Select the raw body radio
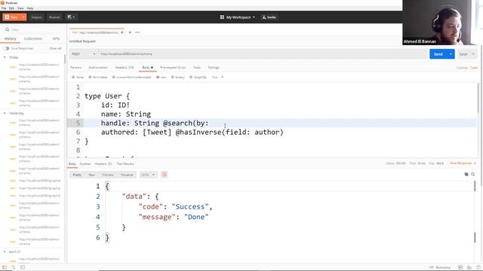This screenshot has height=271, width=483. point(158,78)
